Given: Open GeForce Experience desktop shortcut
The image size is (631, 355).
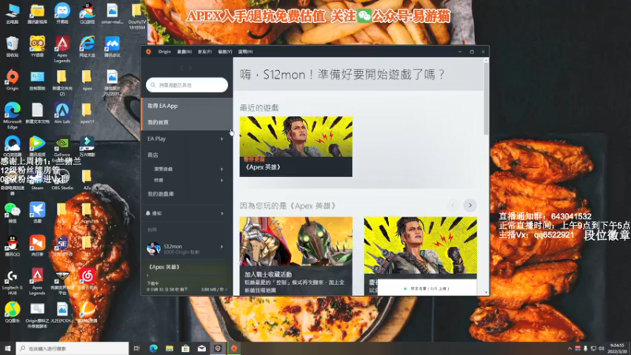Looking at the screenshot, I should click(x=62, y=148).
